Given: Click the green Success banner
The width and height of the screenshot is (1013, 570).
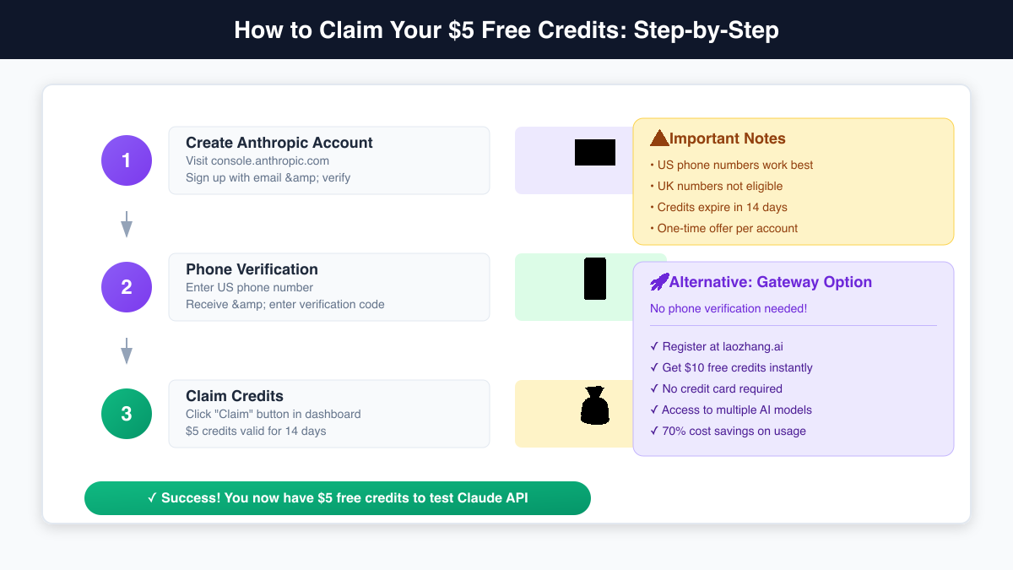Looking at the screenshot, I should [338, 498].
